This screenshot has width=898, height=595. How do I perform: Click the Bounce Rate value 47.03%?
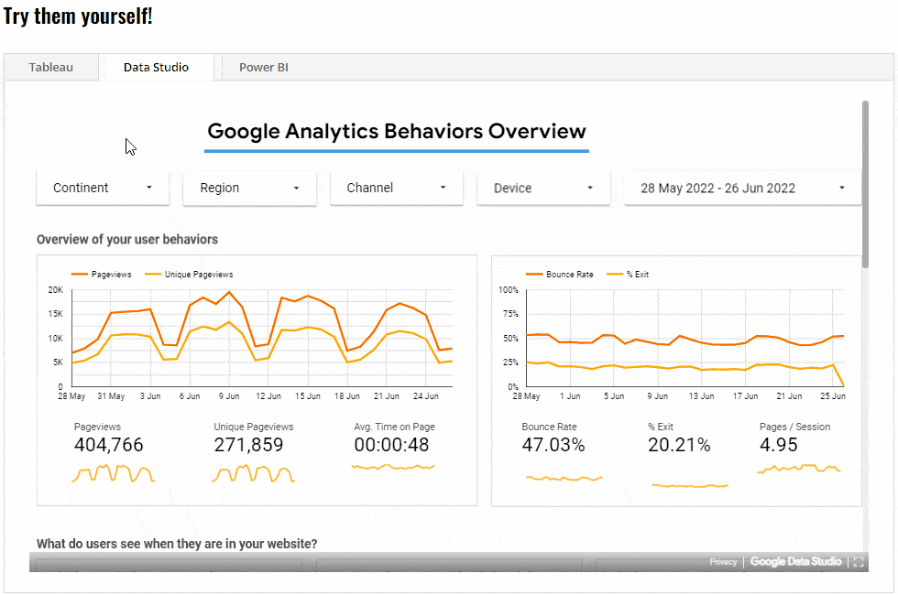pyautogui.click(x=553, y=445)
